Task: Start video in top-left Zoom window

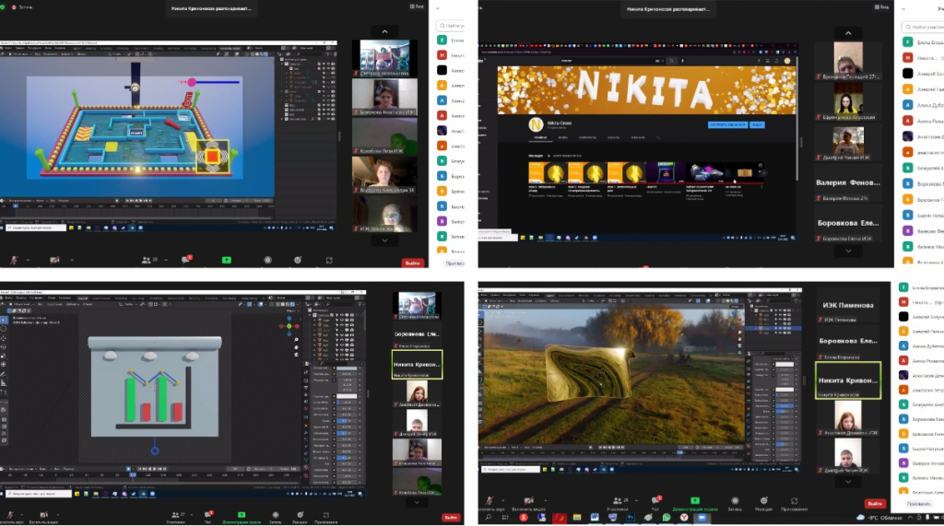Action: coord(54,260)
